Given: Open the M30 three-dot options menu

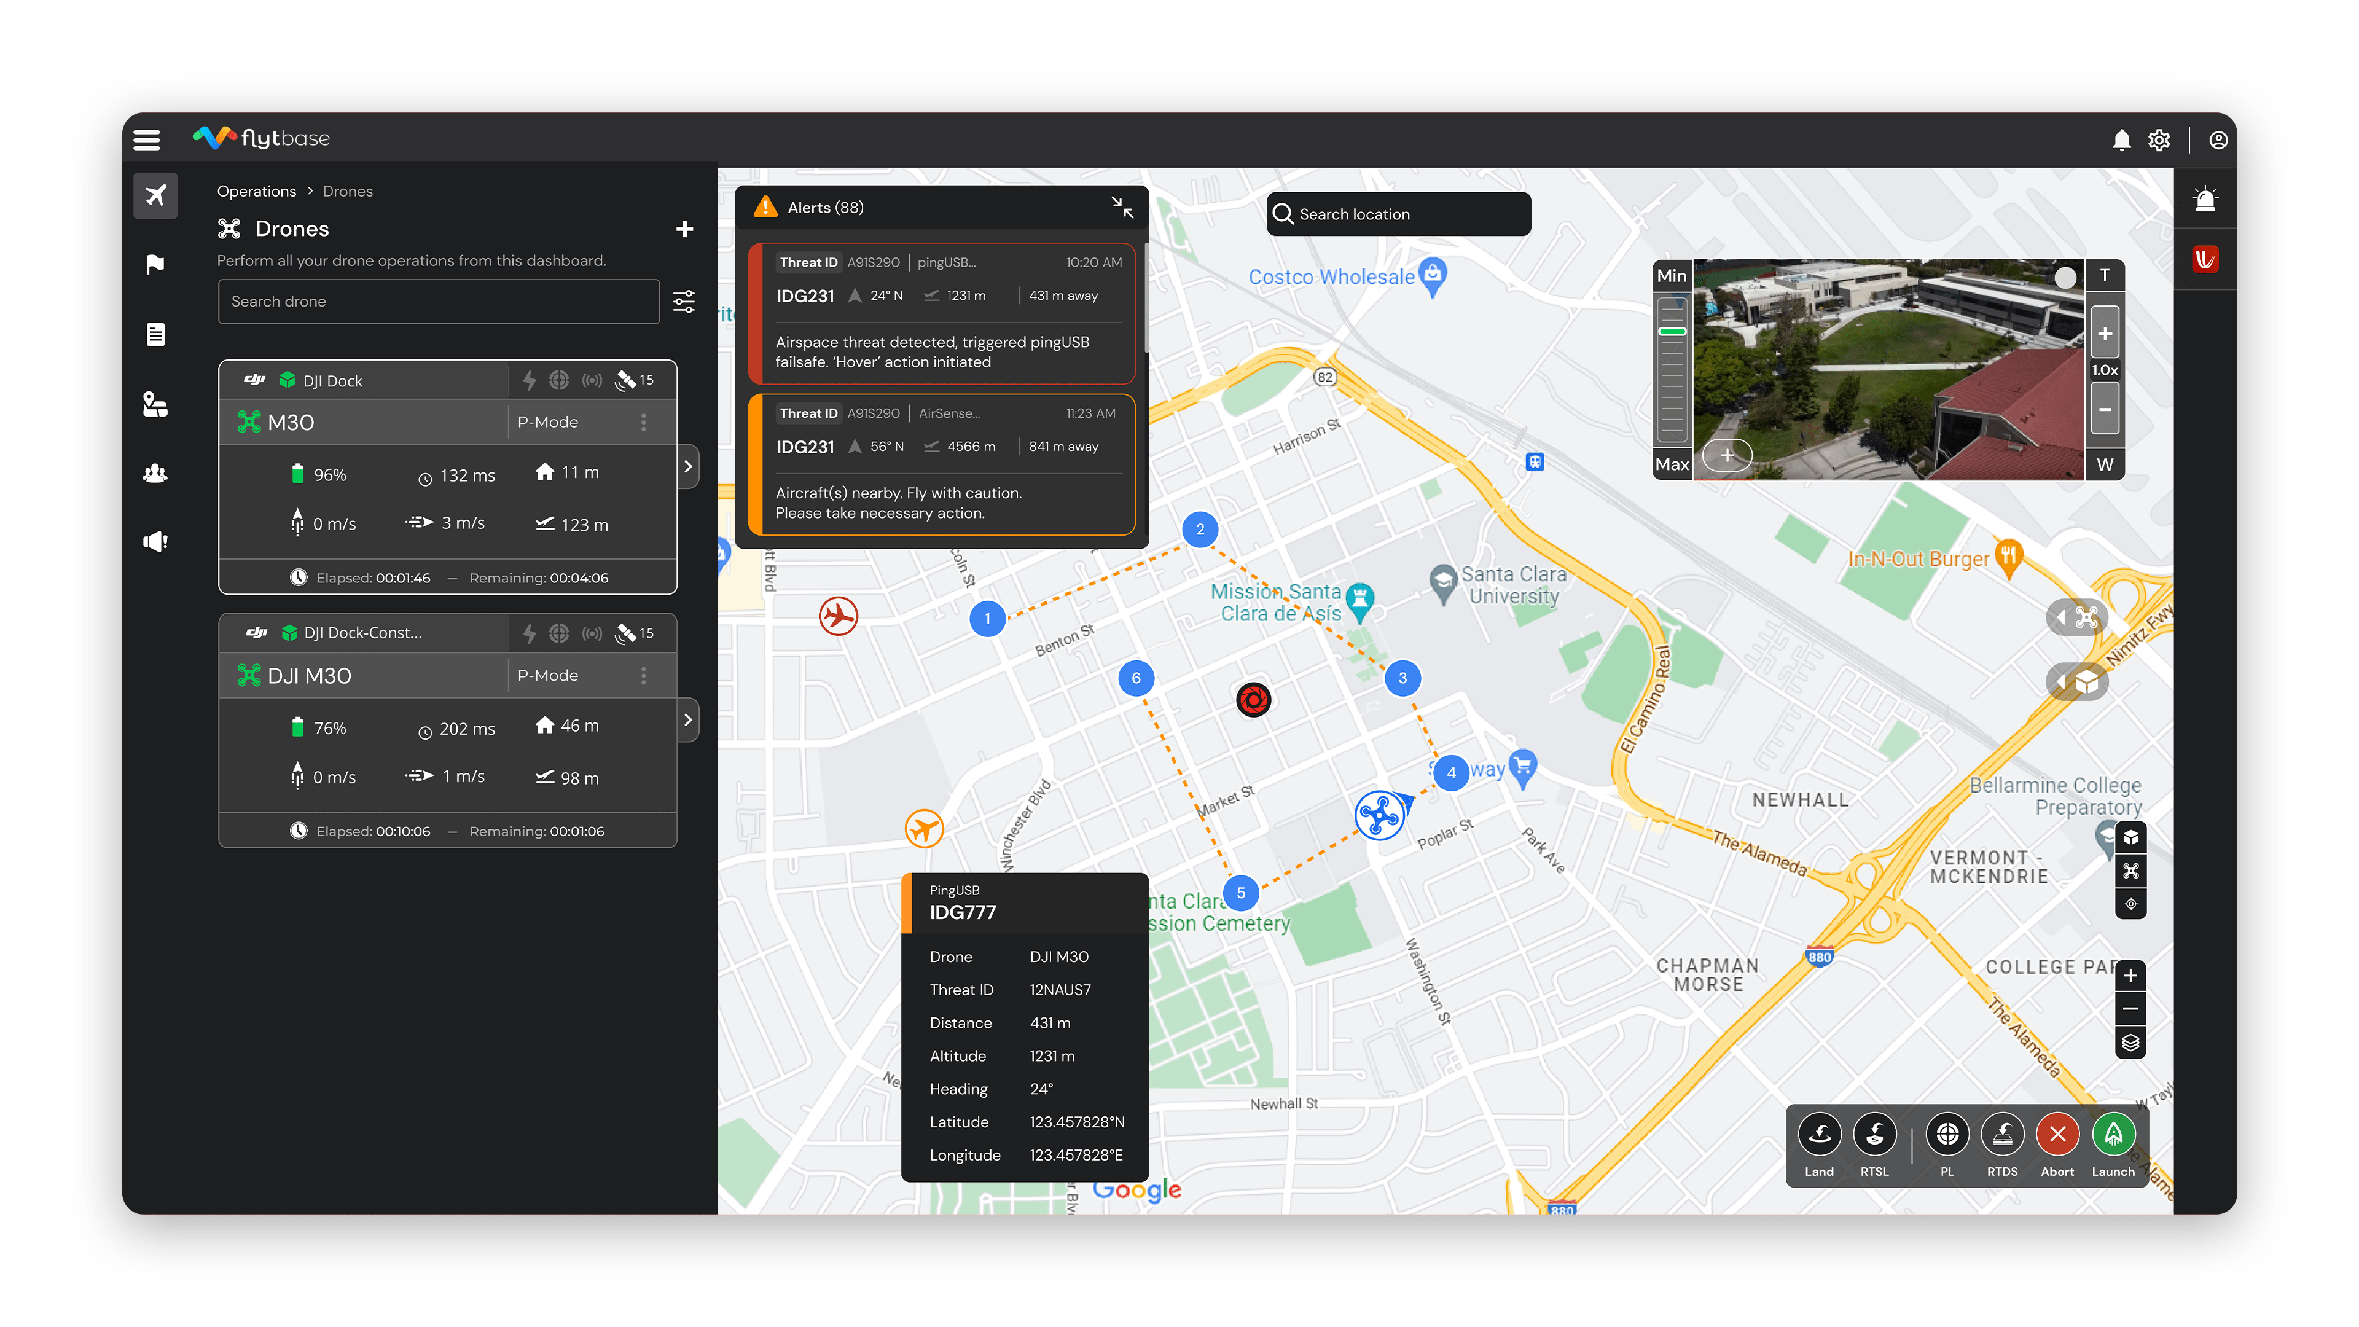Looking at the screenshot, I should 644,422.
